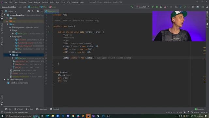Open Chrome from the taskbar
Screen dimensions: 209x118
pos(73,116)
